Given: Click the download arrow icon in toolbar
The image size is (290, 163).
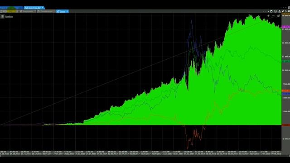Looking at the screenshot, I should pos(280,11).
